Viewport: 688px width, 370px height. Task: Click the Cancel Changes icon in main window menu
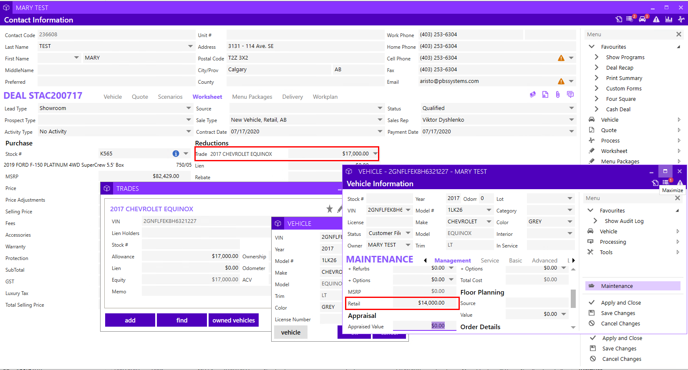593,359
